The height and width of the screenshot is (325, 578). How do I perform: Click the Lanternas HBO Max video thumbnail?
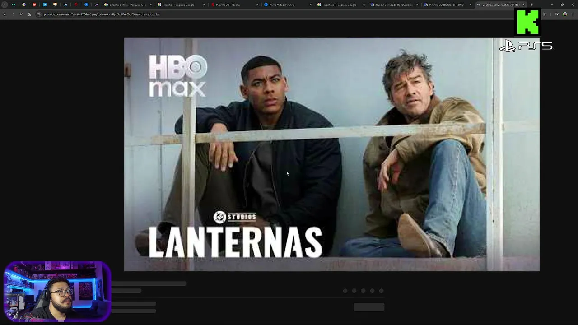[332, 154]
